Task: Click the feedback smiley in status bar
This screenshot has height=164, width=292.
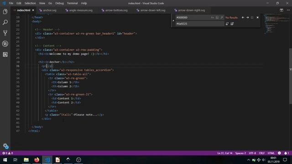Action: 279,153
